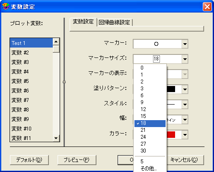Choose marker size 9
Image resolution: width=214 pixels, height=172 pixels.
150,102
